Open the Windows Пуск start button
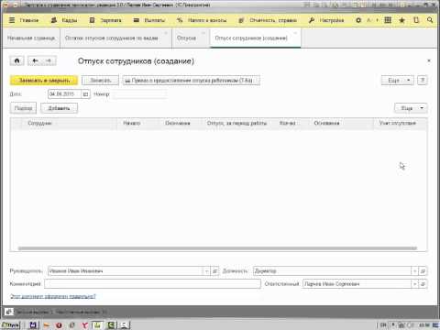This screenshot has height=330, width=440. (x=10, y=325)
